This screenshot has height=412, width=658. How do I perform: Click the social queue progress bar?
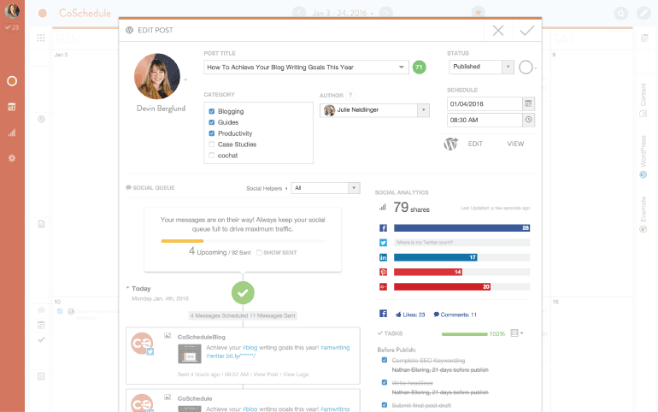tap(243, 241)
